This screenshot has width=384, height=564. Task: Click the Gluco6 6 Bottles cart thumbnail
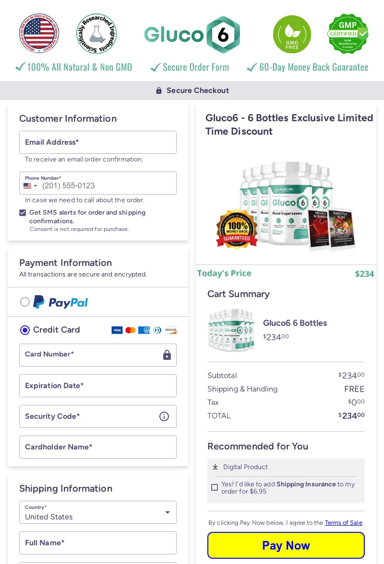[x=231, y=330]
